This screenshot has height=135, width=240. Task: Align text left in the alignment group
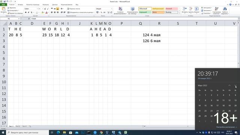click(x=52, y=12)
